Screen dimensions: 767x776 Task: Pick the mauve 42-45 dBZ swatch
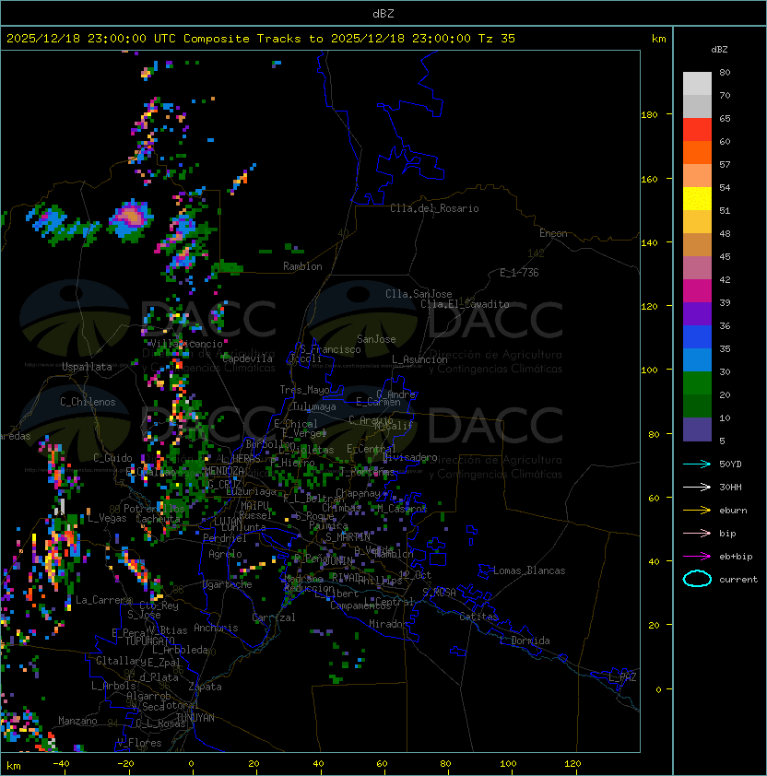697,268
